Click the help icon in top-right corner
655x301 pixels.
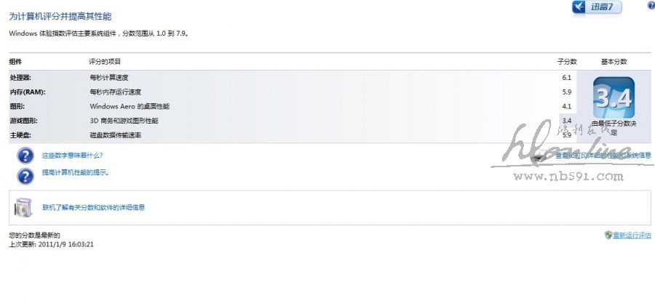click(x=651, y=5)
